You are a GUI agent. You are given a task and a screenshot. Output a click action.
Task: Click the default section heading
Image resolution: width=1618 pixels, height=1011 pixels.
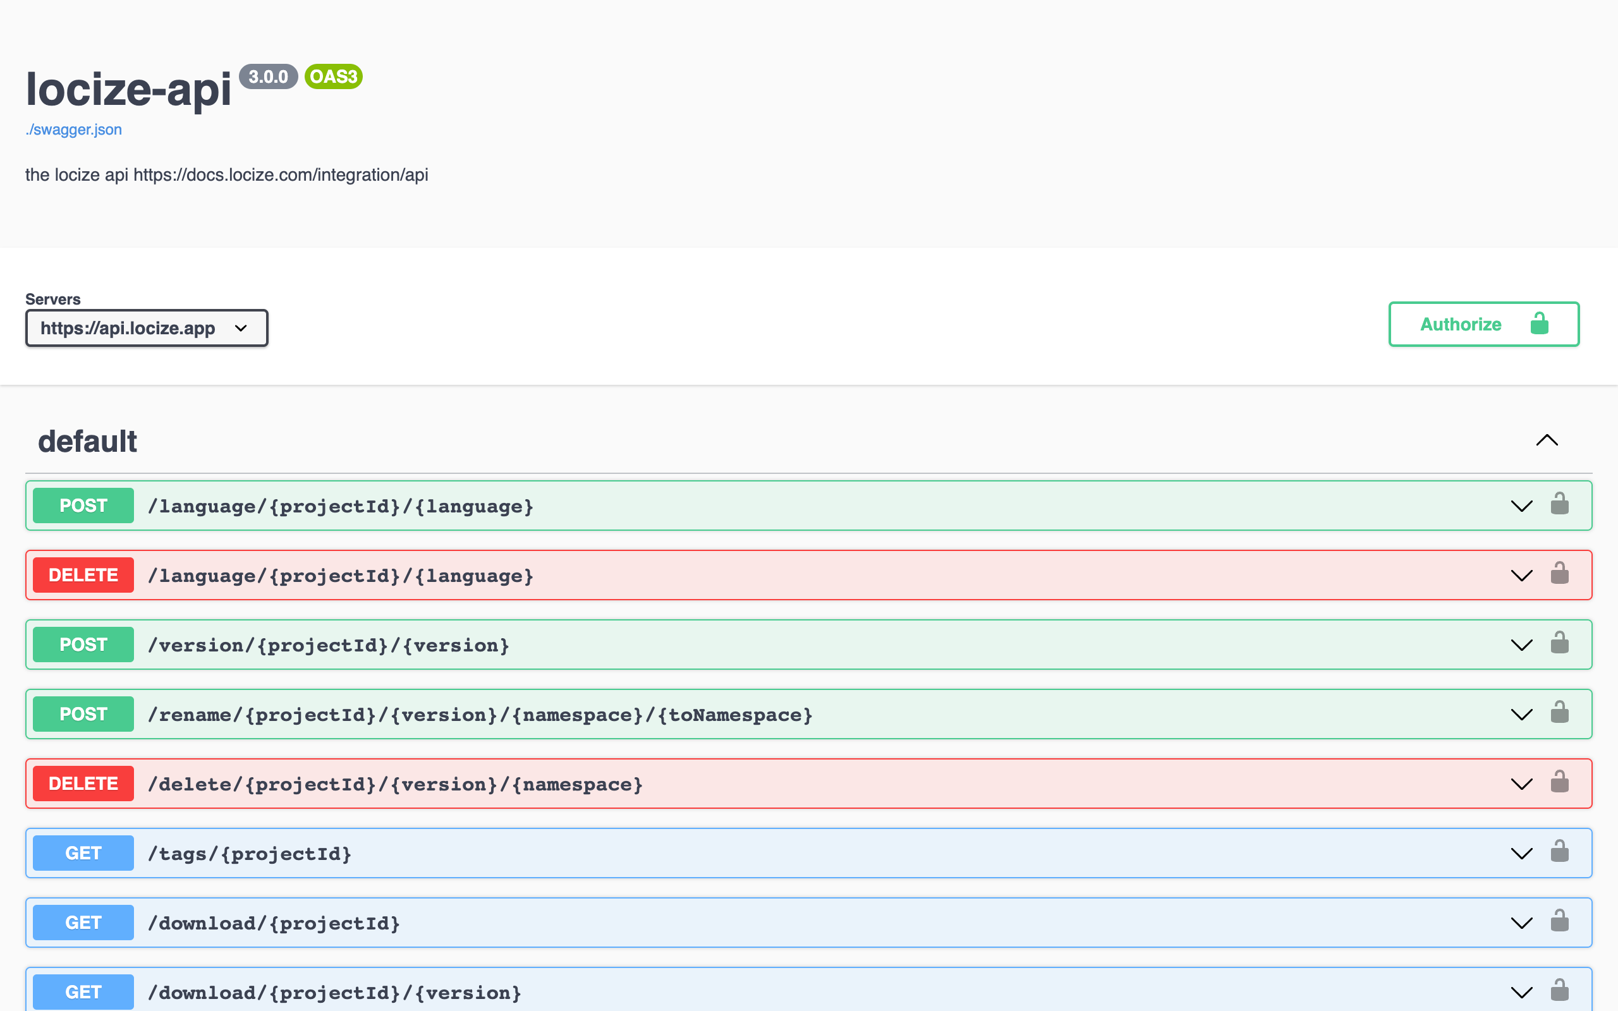(x=87, y=440)
